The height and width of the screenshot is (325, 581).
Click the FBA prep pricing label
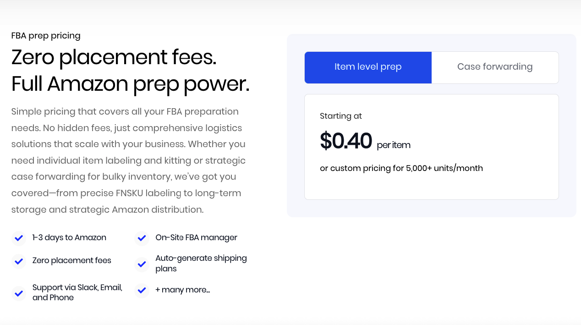tap(46, 36)
